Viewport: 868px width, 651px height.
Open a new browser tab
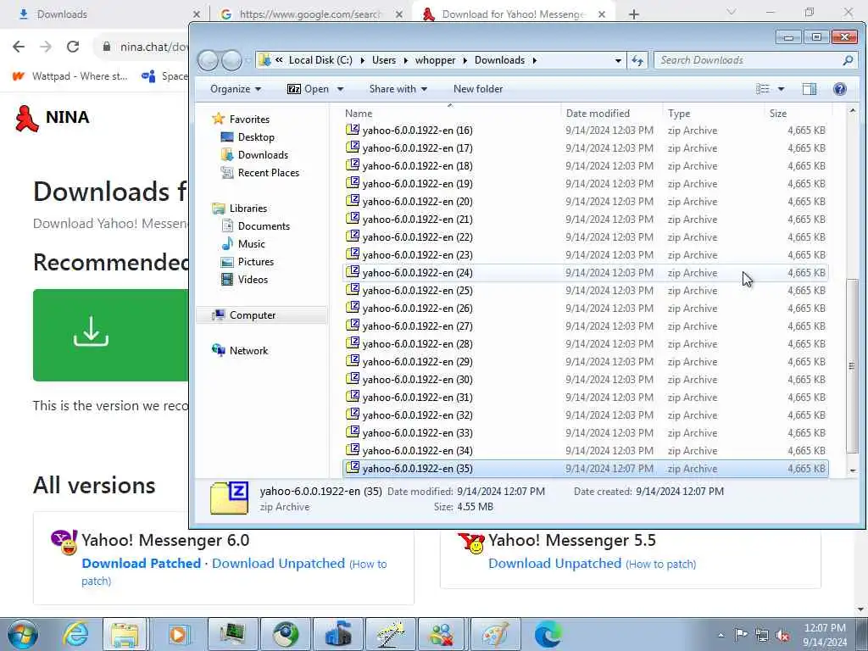coord(634,14)
